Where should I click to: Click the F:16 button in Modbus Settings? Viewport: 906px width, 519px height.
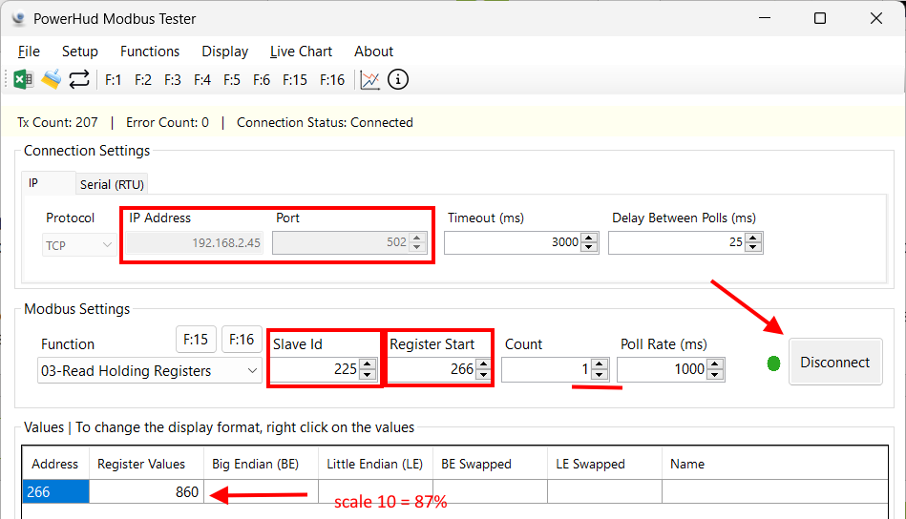tap(242, 339)
